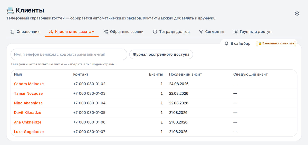Screen dimensions: 308x145
Task: Open client Ana Chkheidze
Action: pyautogui.click(x=28, y=122)
